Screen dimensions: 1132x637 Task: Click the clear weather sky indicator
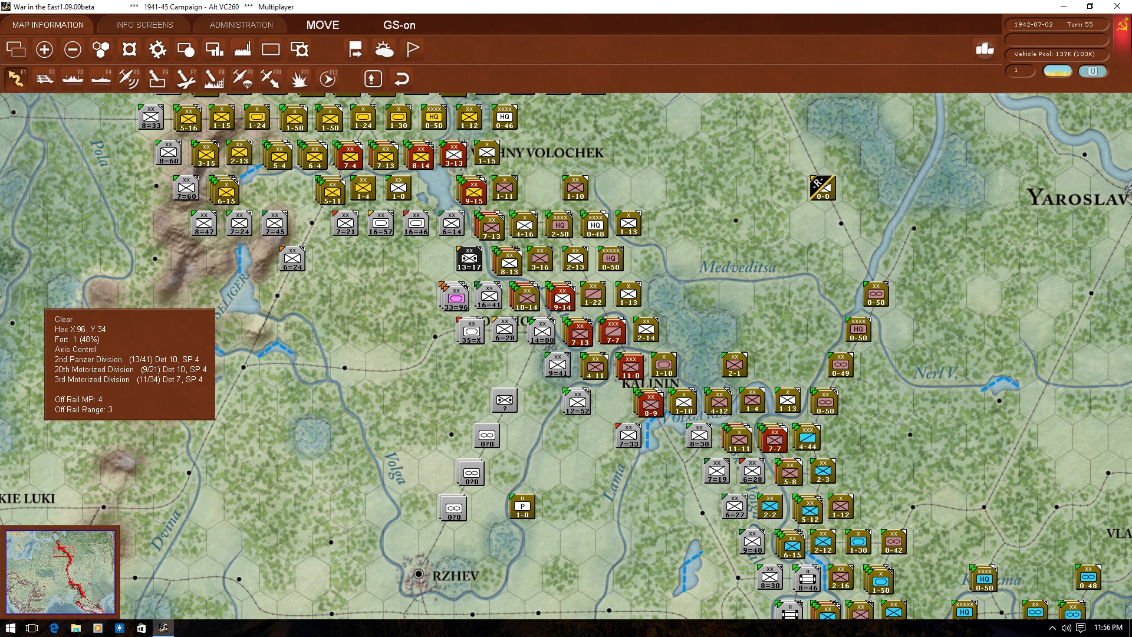click(x=1058, y=71)
